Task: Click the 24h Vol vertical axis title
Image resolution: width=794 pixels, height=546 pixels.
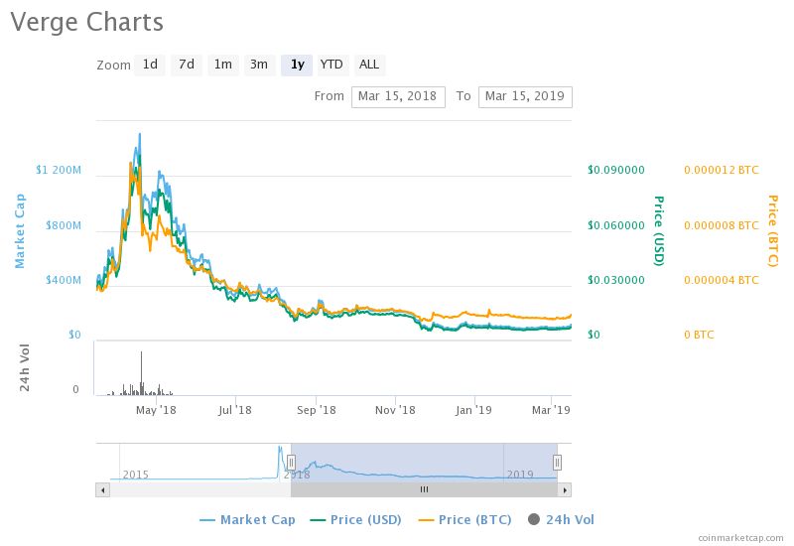Action: click(24, 367)
